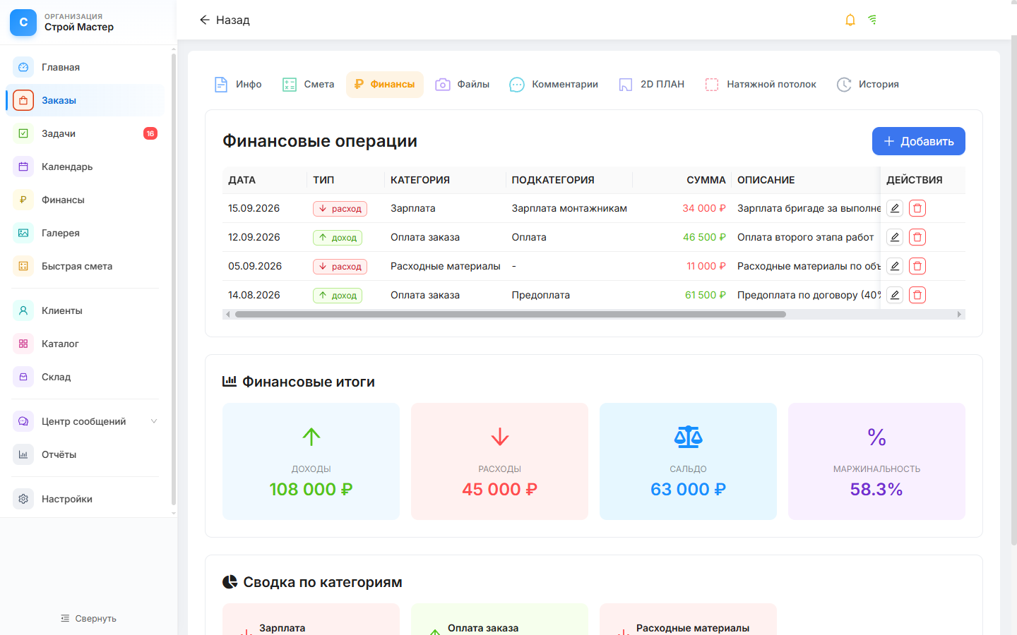Open Галерея in the sidebar
This screenshot has width=1017, height=635.
(x=85, y=233)
